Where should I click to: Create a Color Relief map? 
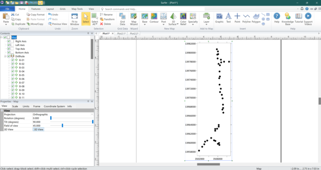coord(183,19)
